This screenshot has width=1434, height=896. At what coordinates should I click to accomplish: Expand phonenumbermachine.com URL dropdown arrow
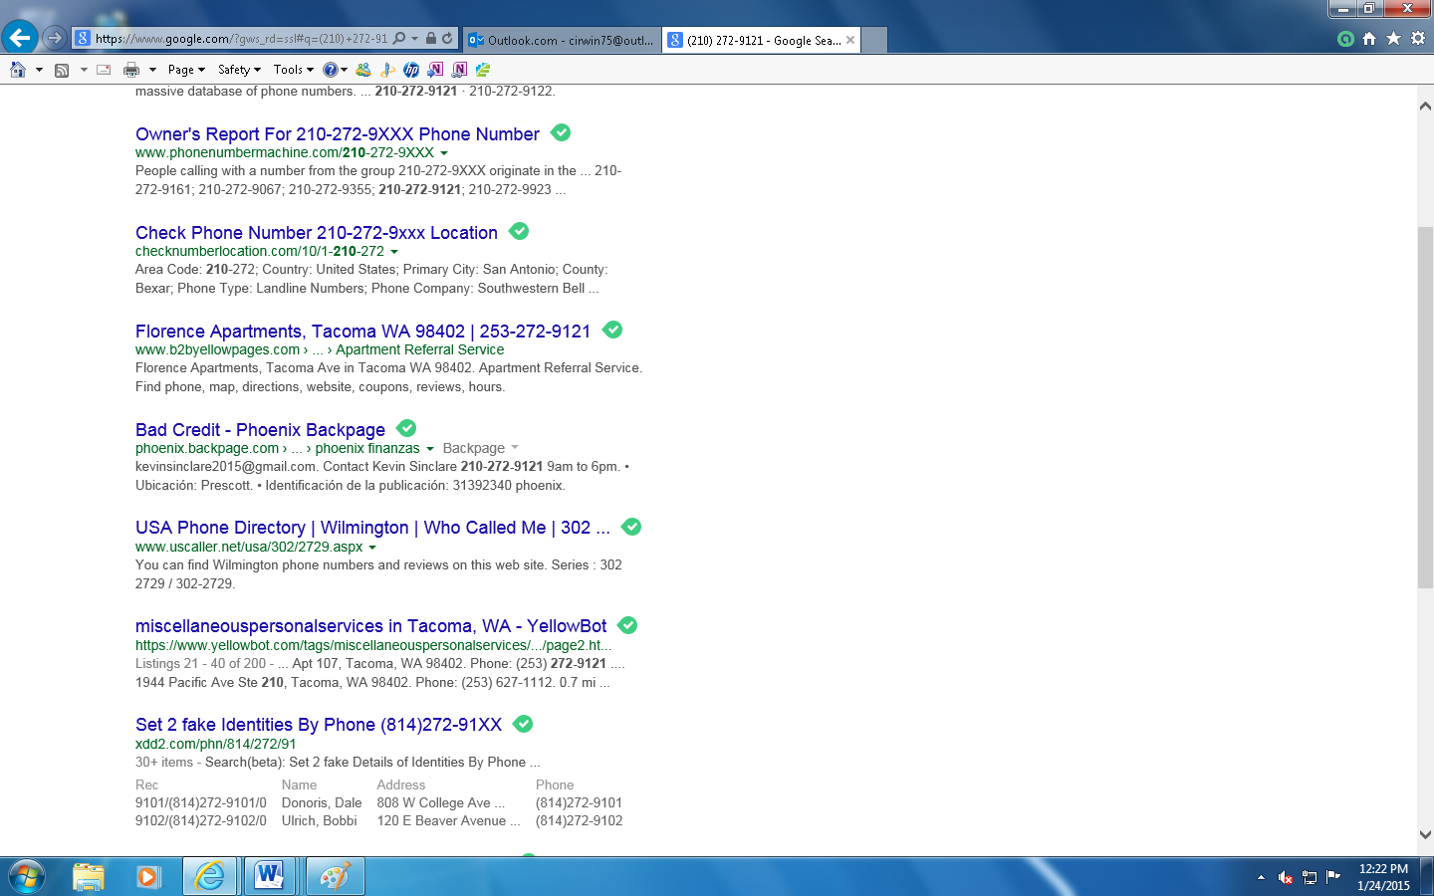point(444,153)
